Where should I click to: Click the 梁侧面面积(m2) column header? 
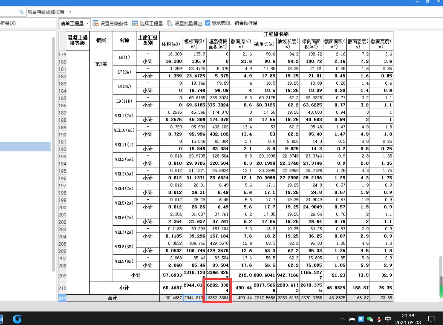click(311, 44)
